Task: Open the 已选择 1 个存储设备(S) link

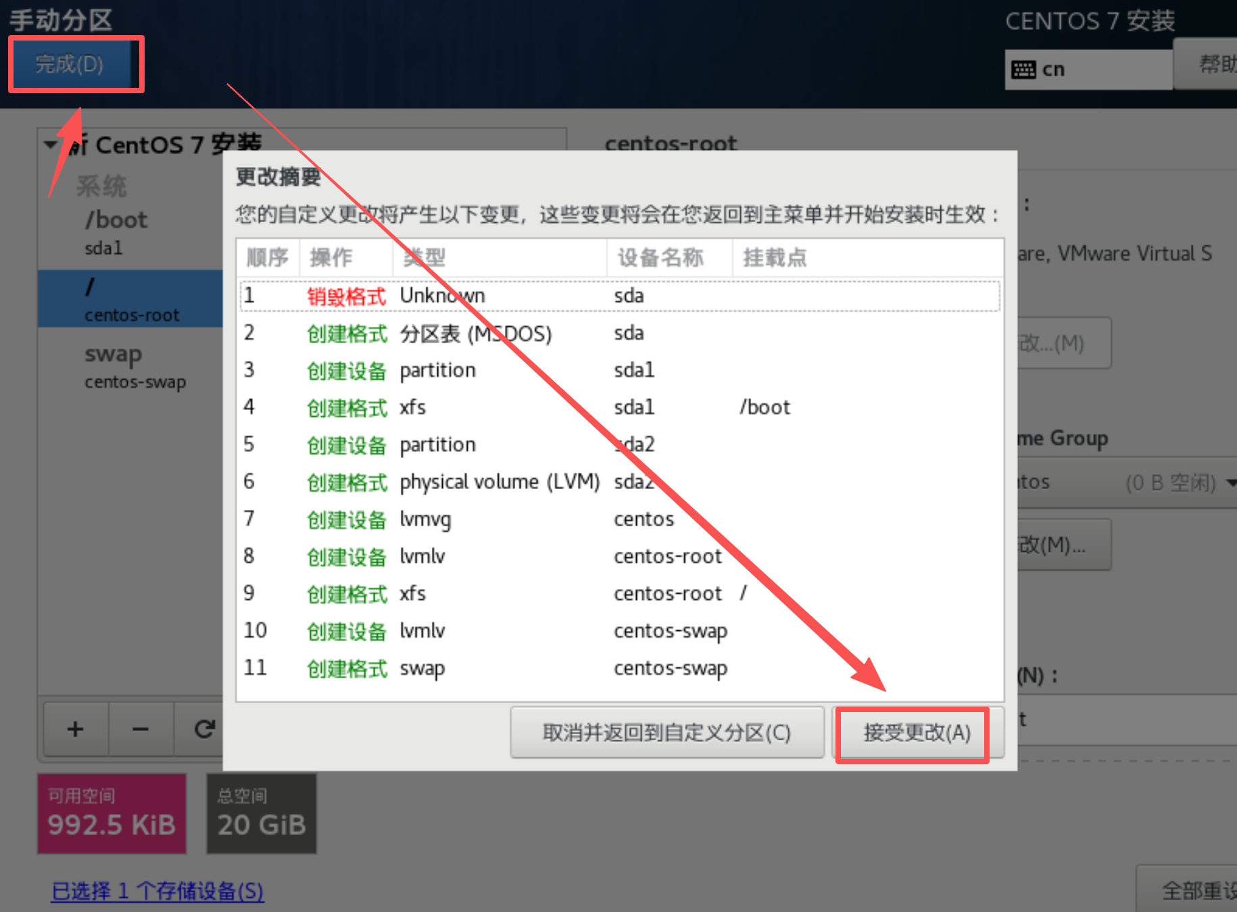Action: 156,892
